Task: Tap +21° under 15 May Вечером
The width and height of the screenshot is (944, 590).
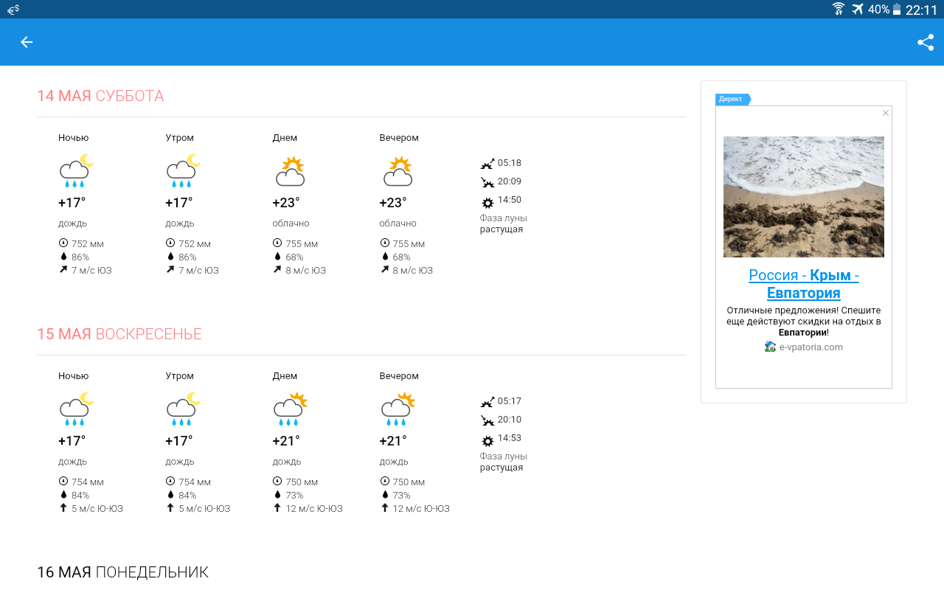Action: (393, 441)
